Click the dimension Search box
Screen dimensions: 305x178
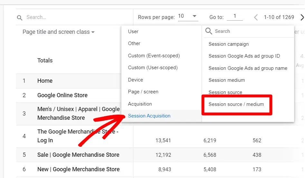point(251,31)
